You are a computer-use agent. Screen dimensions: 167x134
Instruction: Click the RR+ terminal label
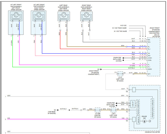click(x=149, y=42)
